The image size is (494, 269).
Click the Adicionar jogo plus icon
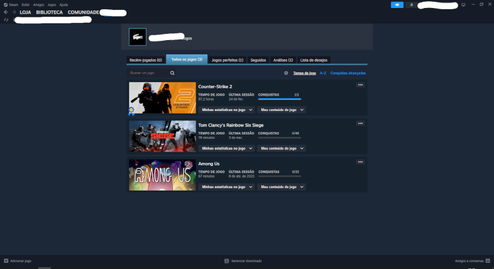6,261
